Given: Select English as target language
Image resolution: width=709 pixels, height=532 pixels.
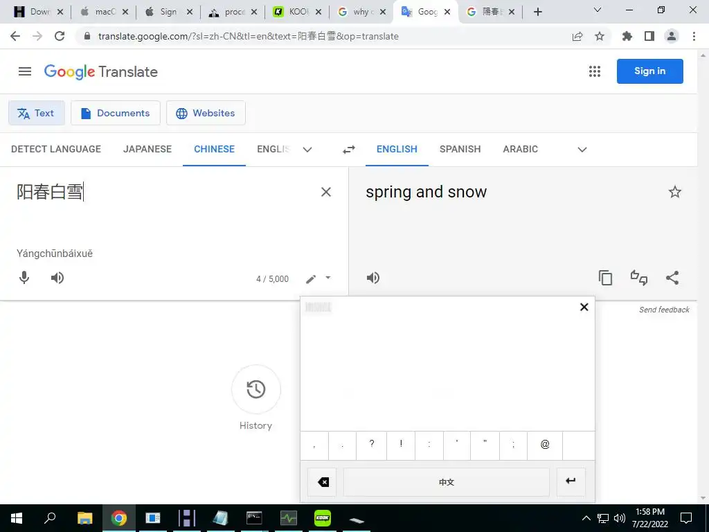Looking at the screenshot, I should click(397, 150).
